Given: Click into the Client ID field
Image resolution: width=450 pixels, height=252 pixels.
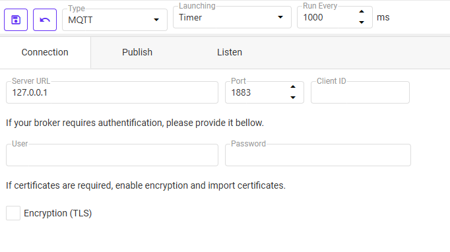Looking at the screenshot, I should click(360, 92).
